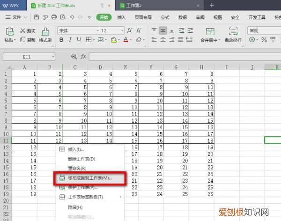Screen dimensions: 281x221
Task: Align text left
Action: pos(154,39)
